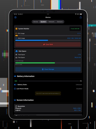
Task: Switch to the Device tab
Action: coord(36,22)
